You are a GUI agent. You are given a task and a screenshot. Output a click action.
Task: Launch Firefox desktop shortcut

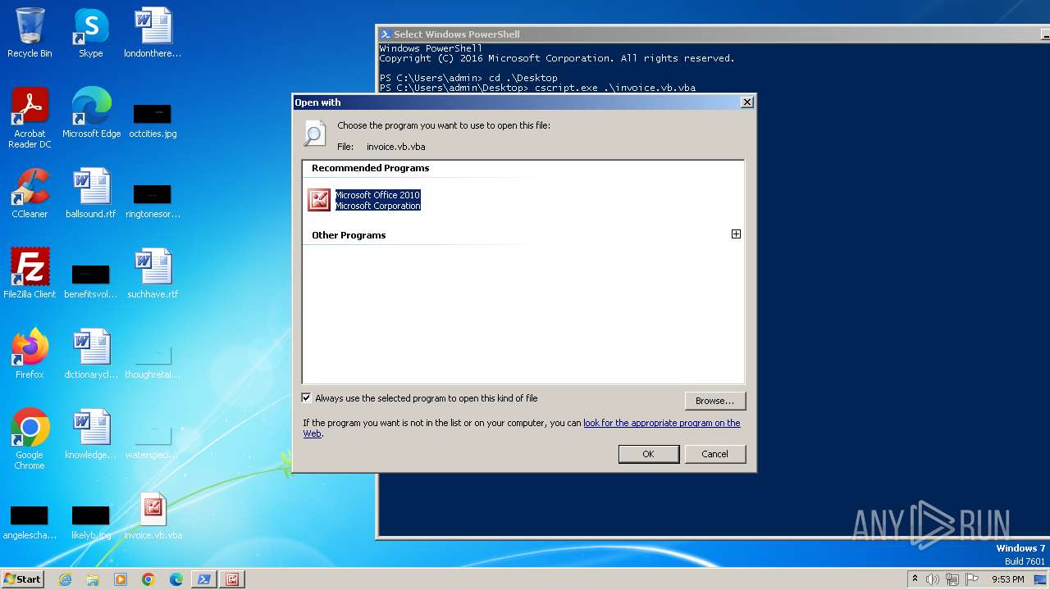(x=30, y=354)
